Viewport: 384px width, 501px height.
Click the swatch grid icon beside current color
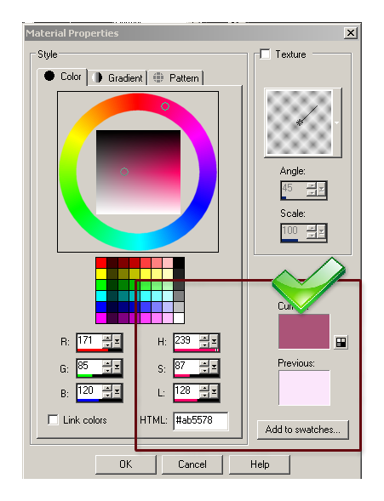point(341,342)
